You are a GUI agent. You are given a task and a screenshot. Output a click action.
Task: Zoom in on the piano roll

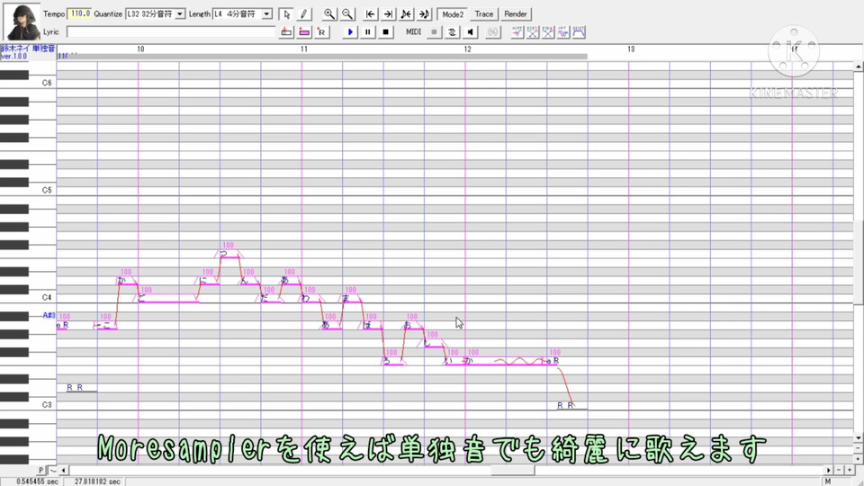point(329,13)
